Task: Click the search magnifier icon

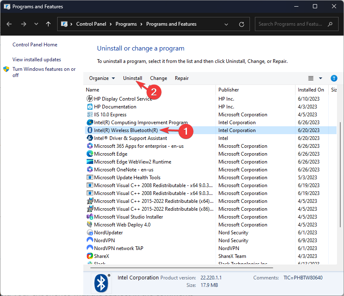Action: 330,24
